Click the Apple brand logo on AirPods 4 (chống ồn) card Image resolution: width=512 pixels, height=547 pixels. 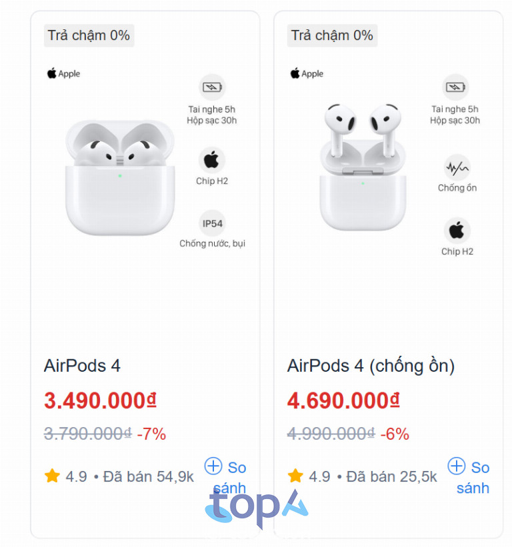click(307, 73)
